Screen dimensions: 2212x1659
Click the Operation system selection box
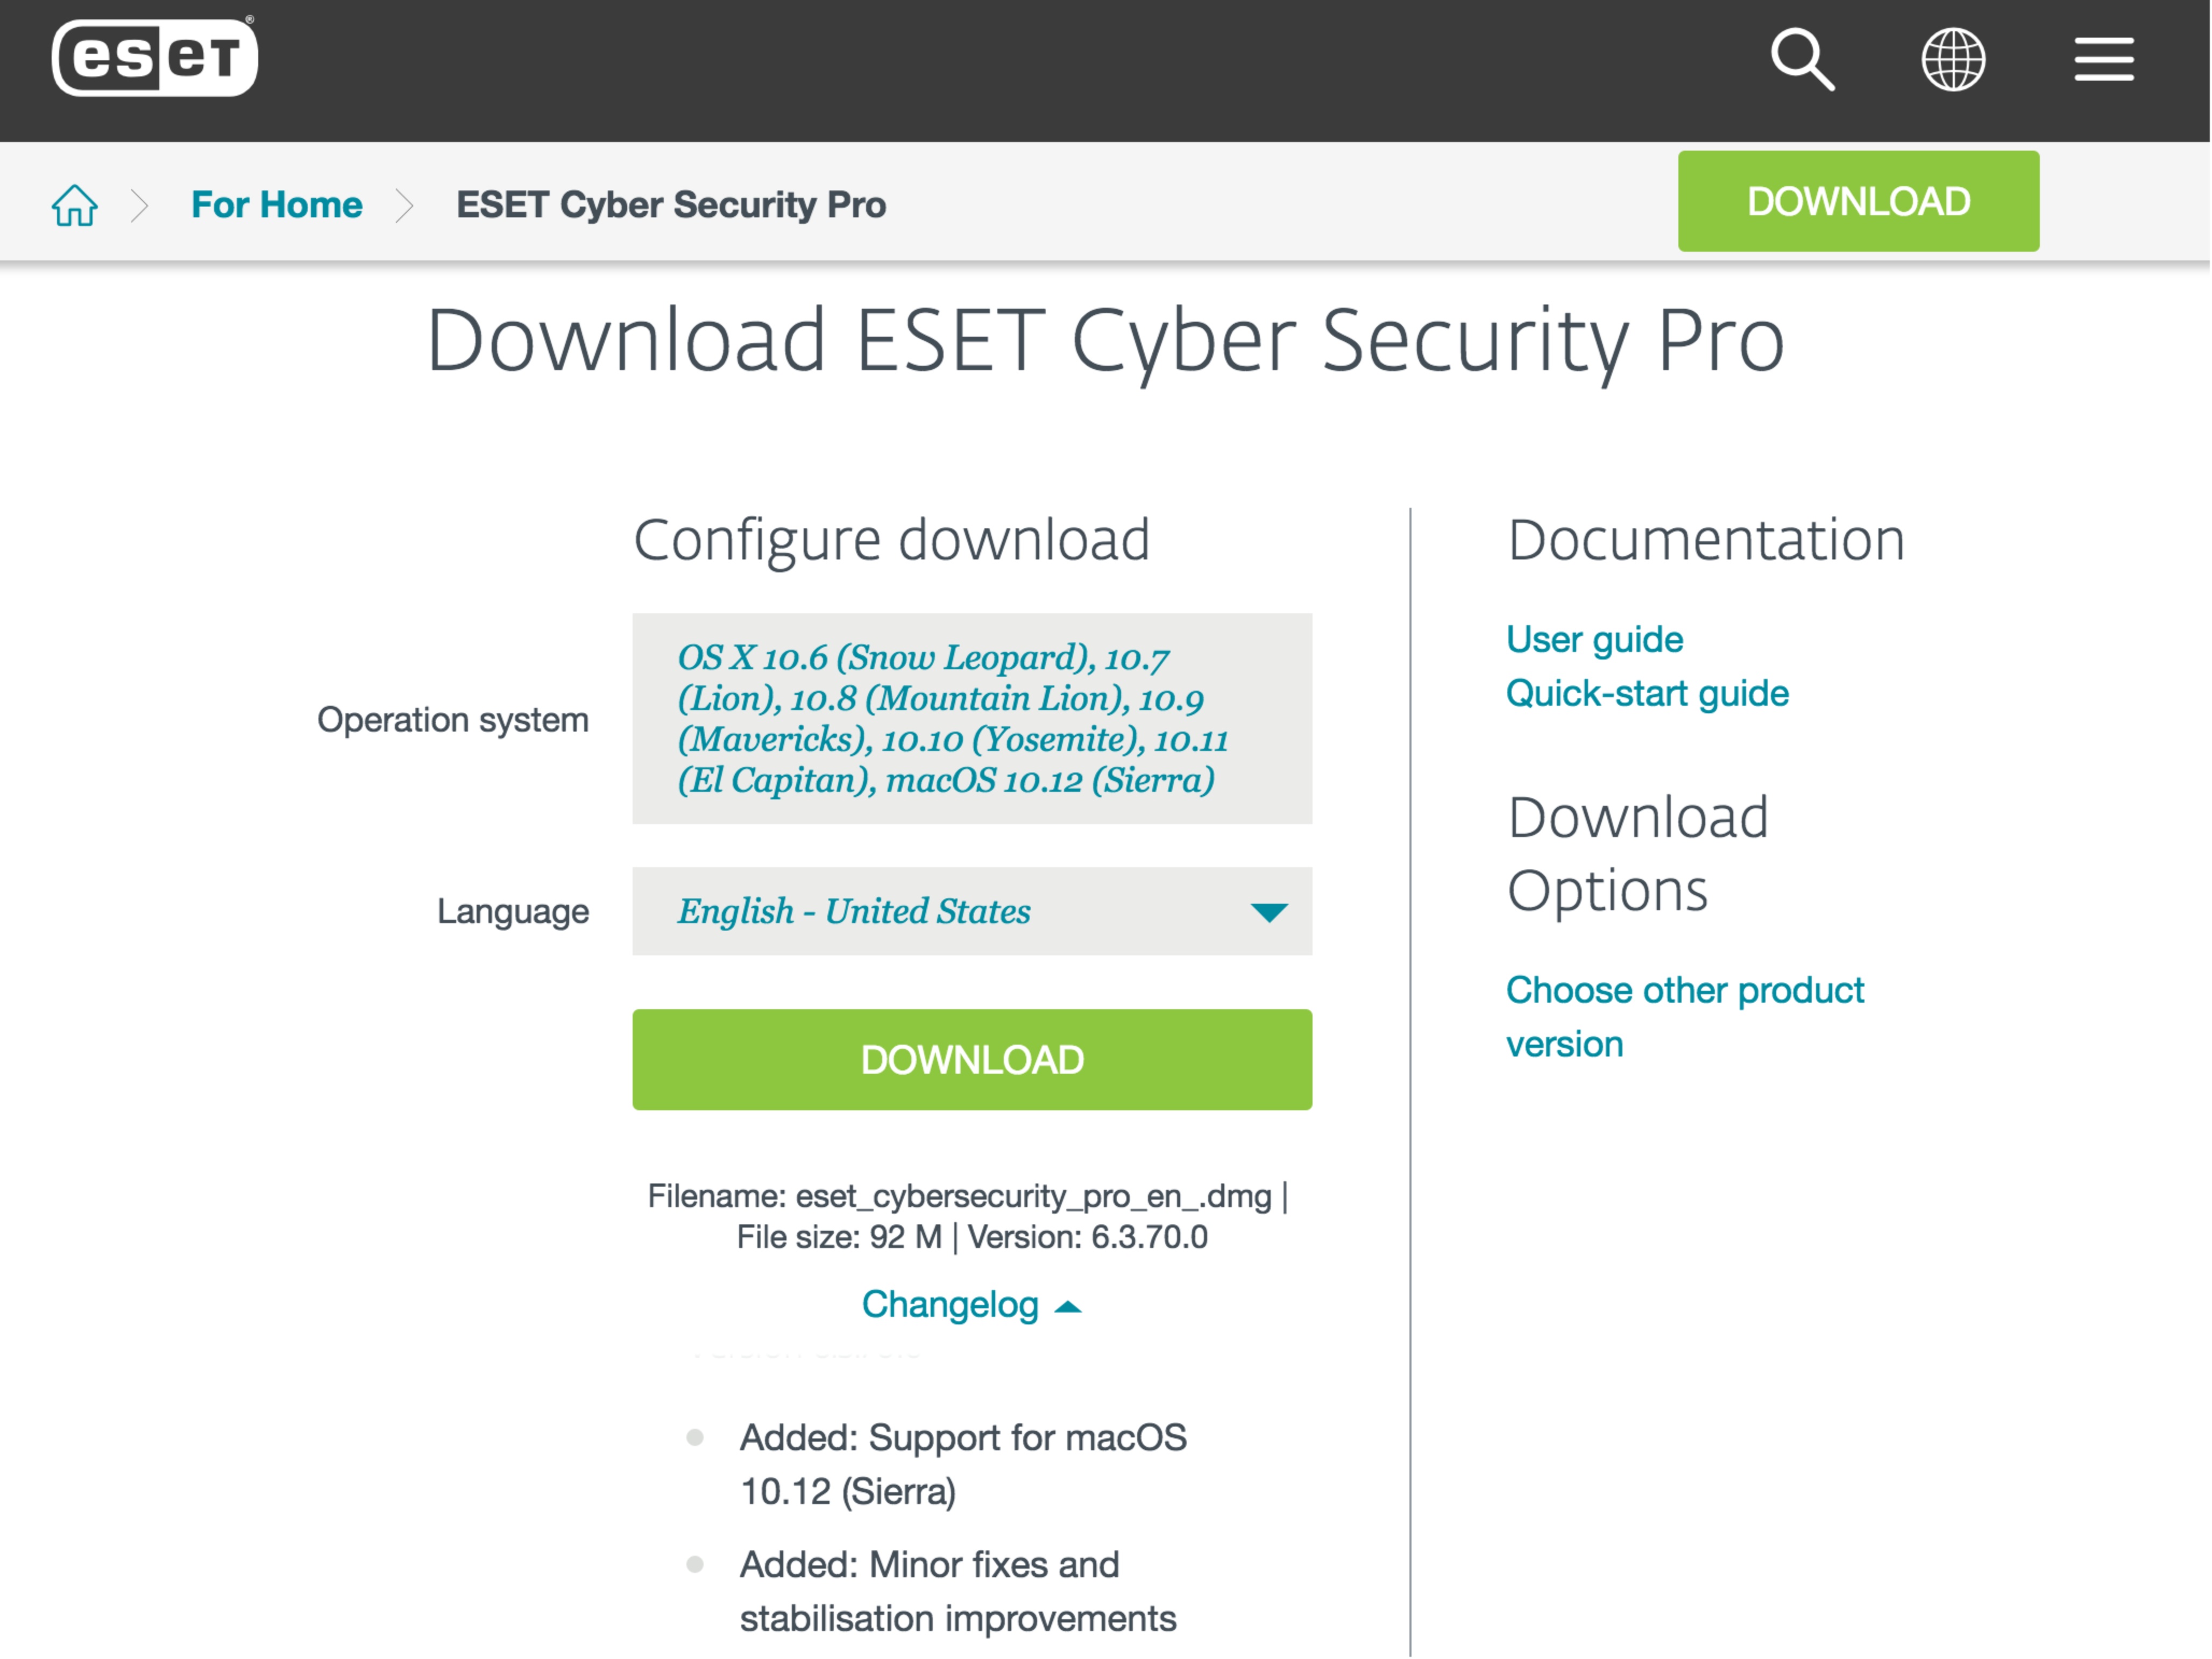point(972,718)
